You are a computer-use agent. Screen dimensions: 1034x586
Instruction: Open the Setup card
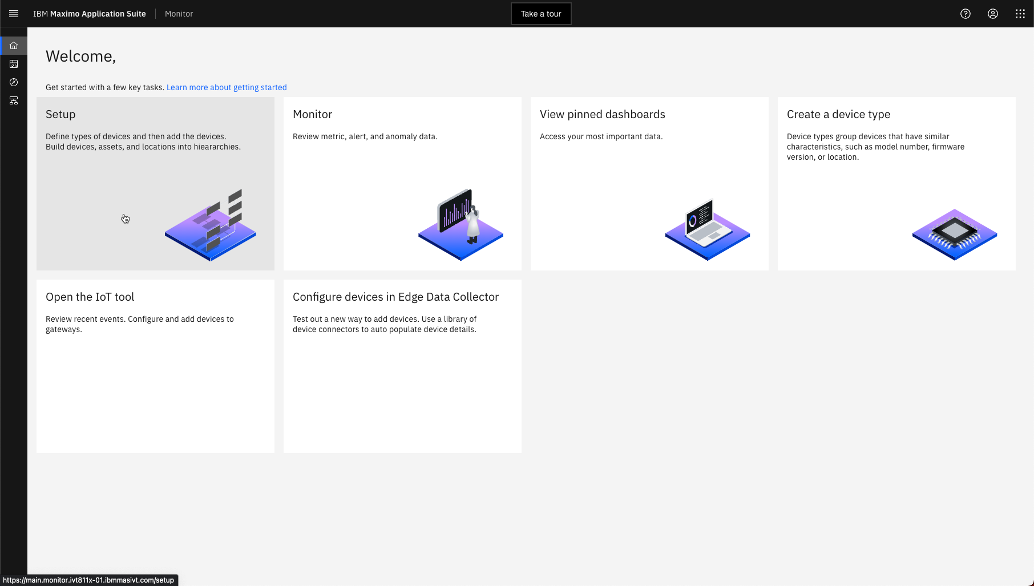[155, 184]
